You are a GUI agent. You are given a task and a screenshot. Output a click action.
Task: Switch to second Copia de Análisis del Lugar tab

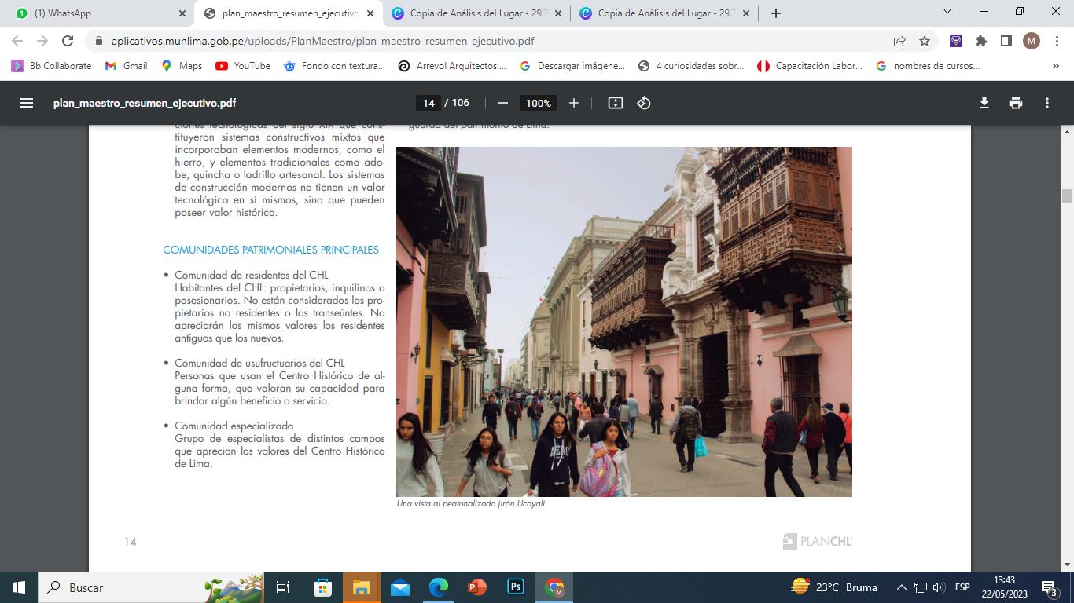pos(663,13)
